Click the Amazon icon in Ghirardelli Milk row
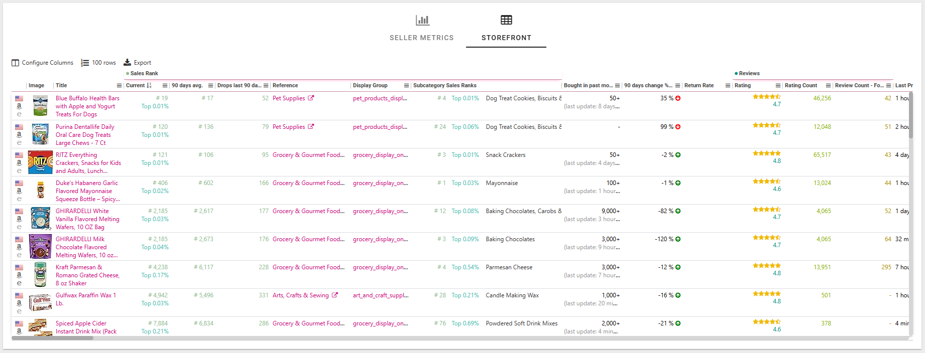 coord(19,247)
